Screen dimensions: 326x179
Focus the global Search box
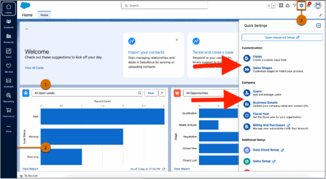pyautogui.click(x=164, y=6)
